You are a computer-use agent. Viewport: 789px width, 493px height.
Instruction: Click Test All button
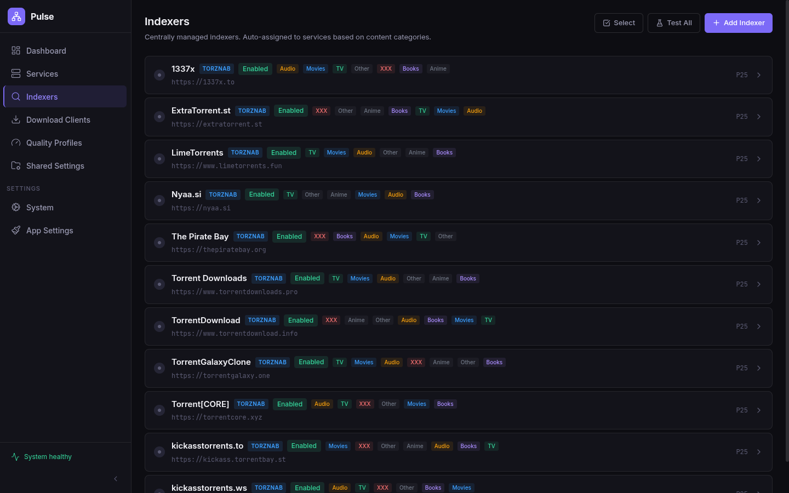[x=674, y=23]
